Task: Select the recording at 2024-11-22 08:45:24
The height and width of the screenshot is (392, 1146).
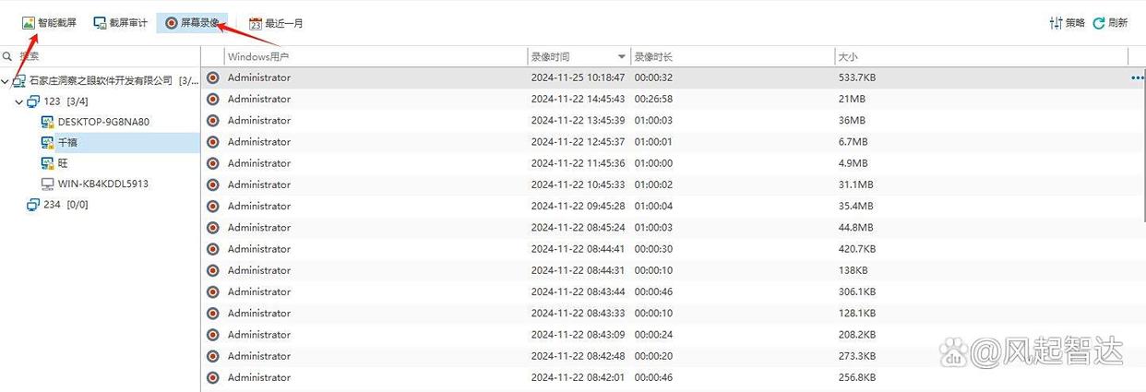Action: [673, 227]
